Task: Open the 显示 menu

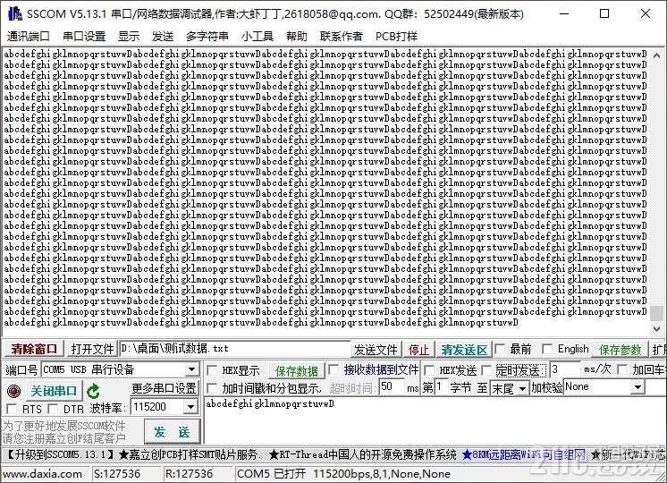Action: pyautogui.click(x=129, y=36)
